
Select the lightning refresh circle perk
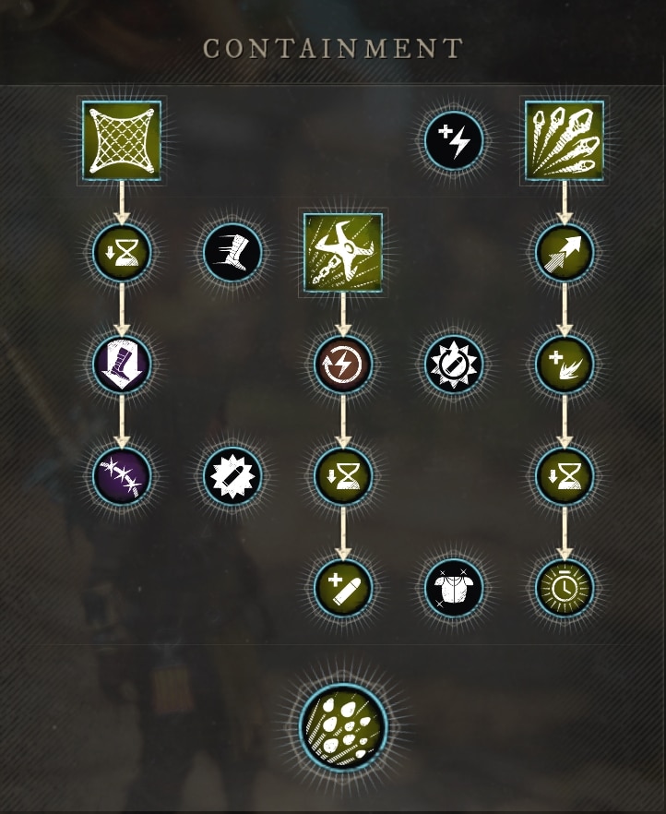click(x=343, y=364)
